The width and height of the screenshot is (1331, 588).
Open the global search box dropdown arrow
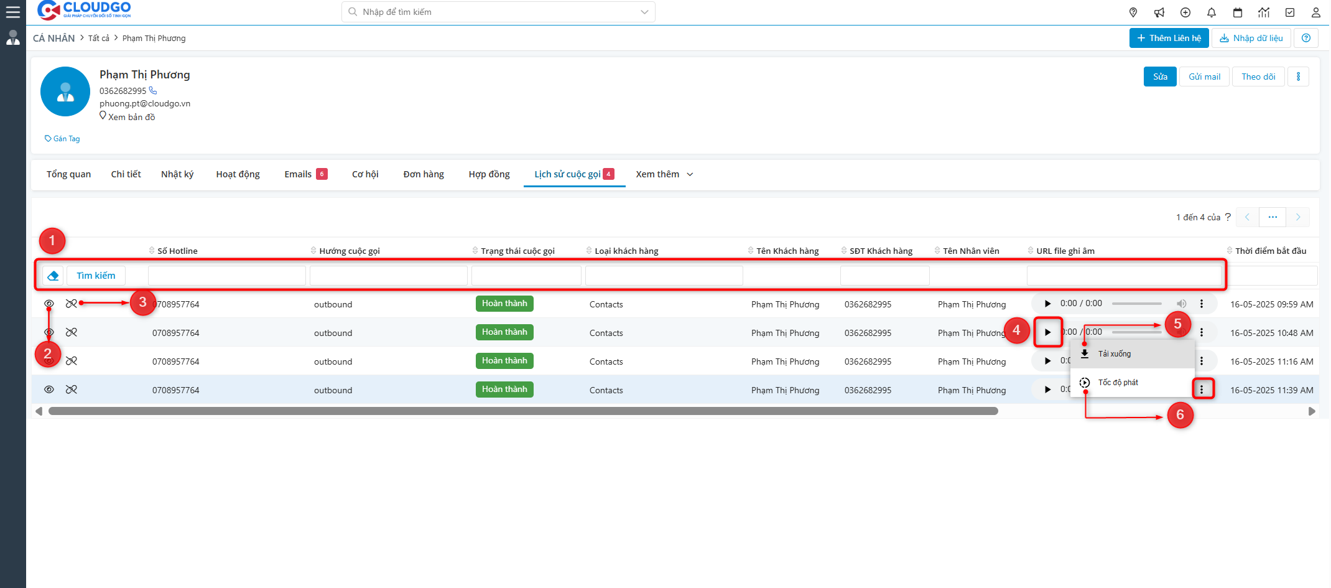644,12
